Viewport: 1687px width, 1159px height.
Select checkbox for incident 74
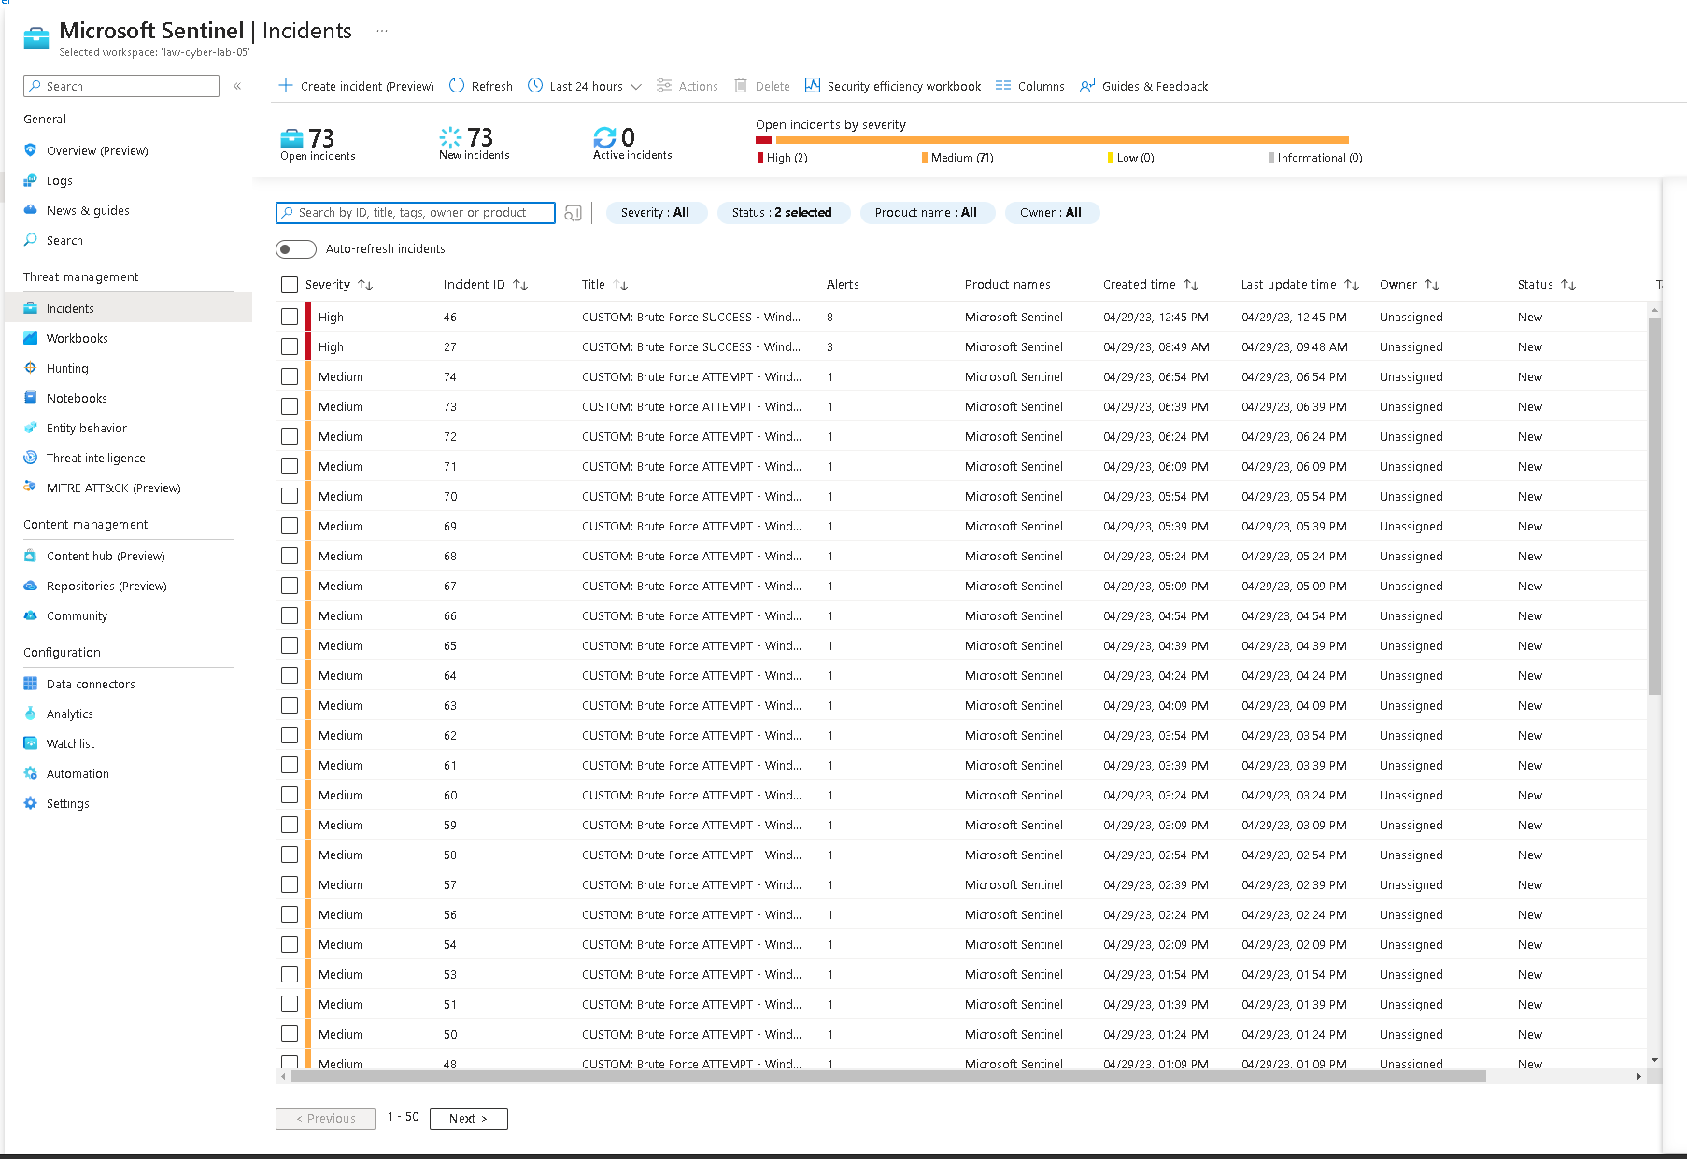290,376
